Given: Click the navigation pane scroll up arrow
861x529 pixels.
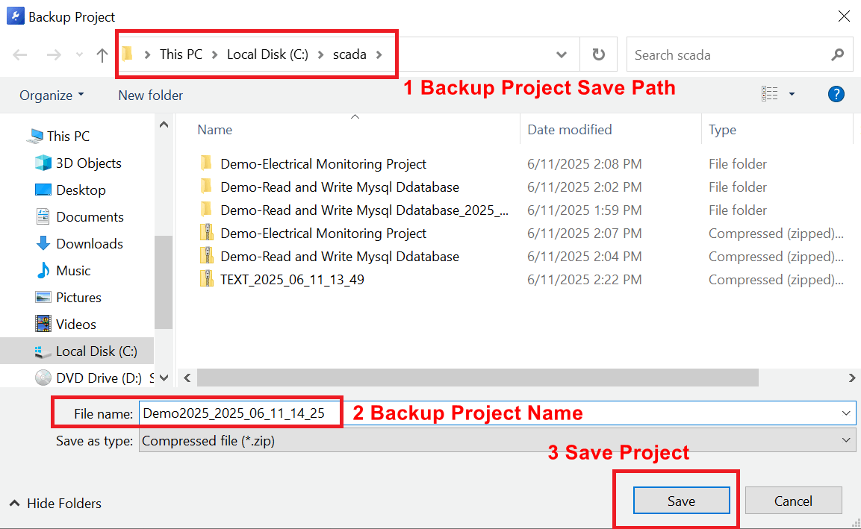Looking at the screenshot, I should [164, 125].
